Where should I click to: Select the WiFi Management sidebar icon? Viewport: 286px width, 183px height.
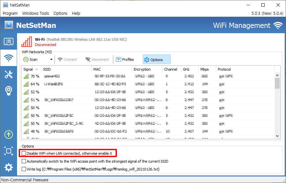click(x=9, y=58)
